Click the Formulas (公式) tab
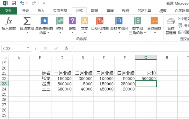Image resolution: width=189 pixels, height=119 pixels. pyautogui.click(x=79, y=11)
